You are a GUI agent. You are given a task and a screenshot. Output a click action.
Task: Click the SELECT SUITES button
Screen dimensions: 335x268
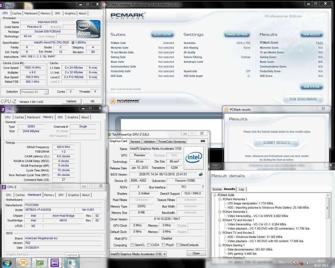click(x=162, y=35)
